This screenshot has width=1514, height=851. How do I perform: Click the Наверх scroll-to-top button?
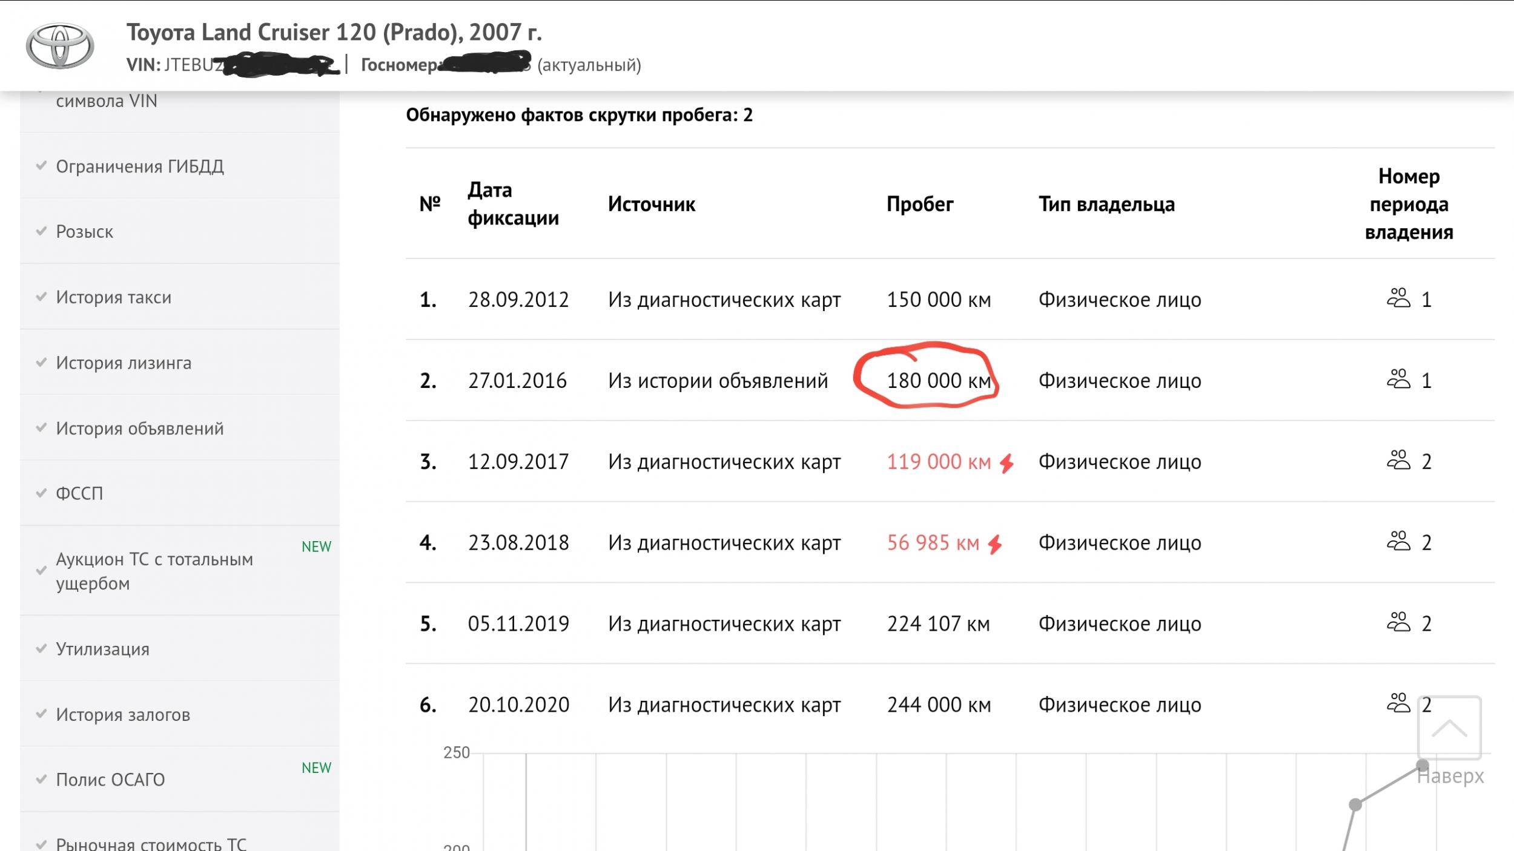pos(1450,741)
